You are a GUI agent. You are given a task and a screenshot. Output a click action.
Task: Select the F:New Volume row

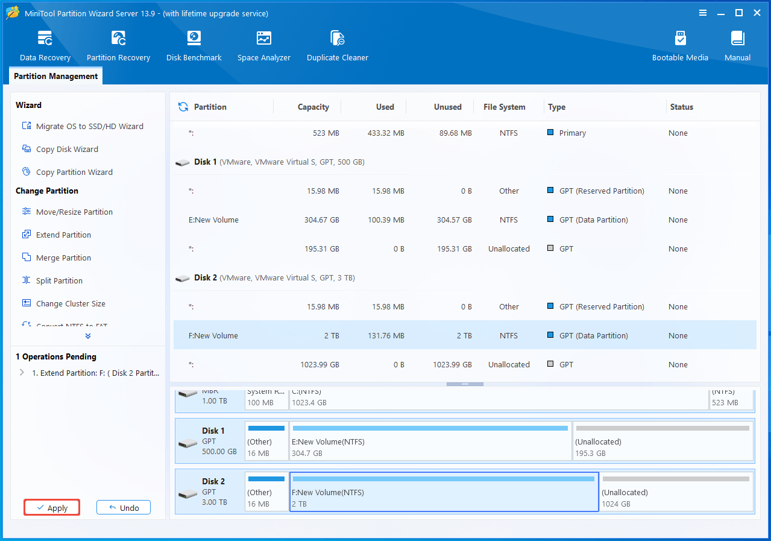(465, 335)
